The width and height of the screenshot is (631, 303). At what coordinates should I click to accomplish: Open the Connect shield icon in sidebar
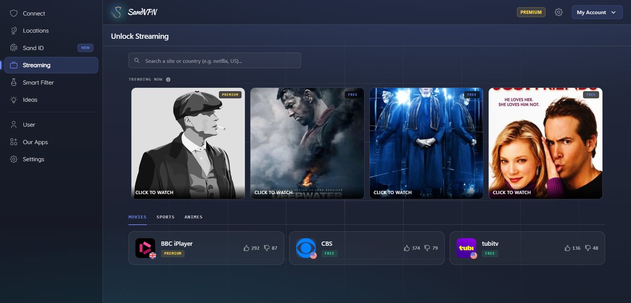(x=14, y=13)
